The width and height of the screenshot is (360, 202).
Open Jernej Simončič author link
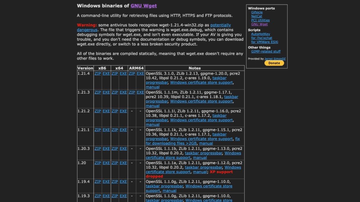(275, 59)
